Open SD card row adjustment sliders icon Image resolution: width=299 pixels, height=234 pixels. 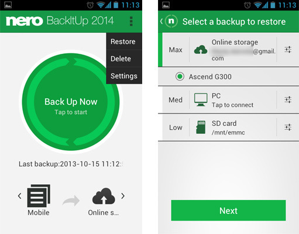pos(288,127)
